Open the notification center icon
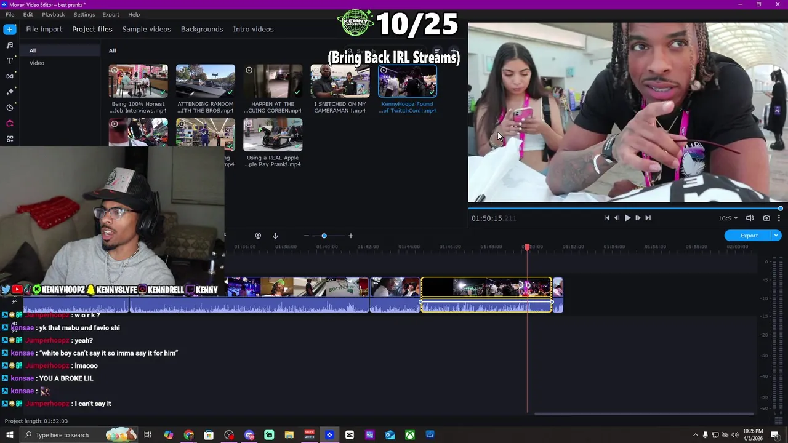Screen dimensions: 788x443 [775, 435]
